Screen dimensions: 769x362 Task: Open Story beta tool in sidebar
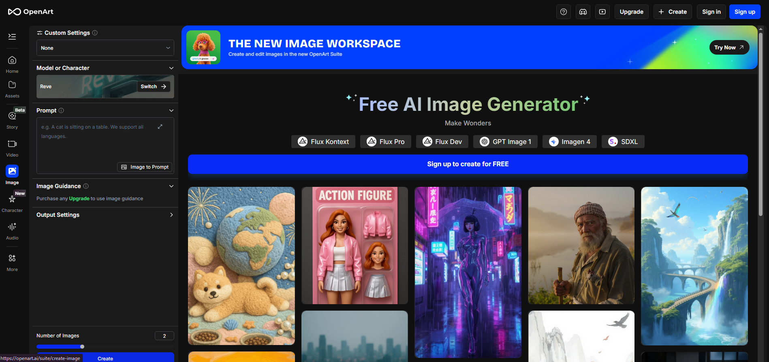pyautogui.click(x=12, y=120)
